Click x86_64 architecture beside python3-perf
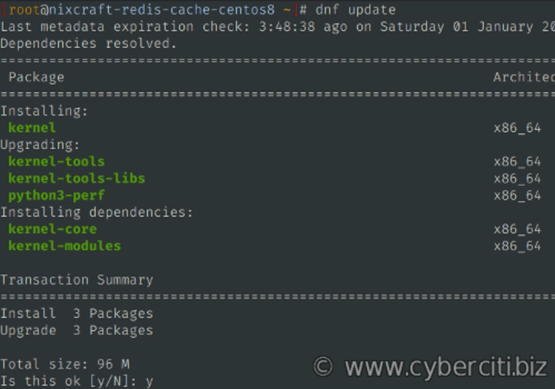555x389 pixels. [x=517, y=196]
